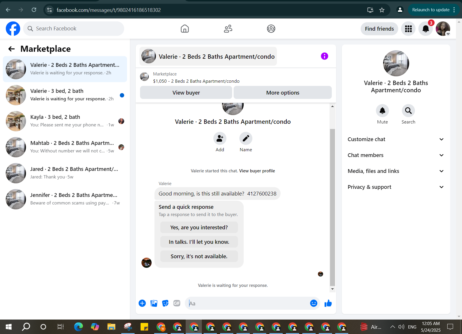Open Jared 2 Beds 2 Baths conversation
Screen dimensions: 462x334
coord(65,173)
